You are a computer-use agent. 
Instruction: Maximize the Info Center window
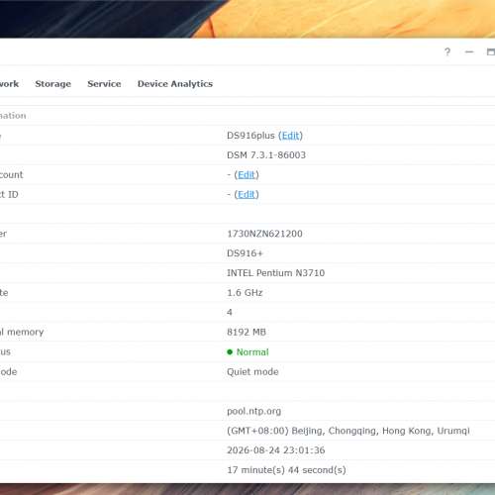pos(491,51)
